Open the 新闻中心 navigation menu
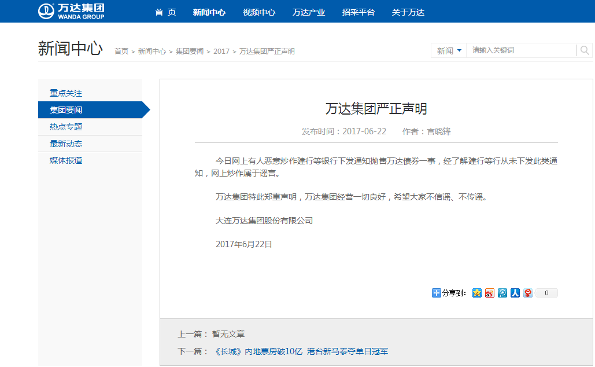Screen dimensions: 595x367 coord(209,12)
